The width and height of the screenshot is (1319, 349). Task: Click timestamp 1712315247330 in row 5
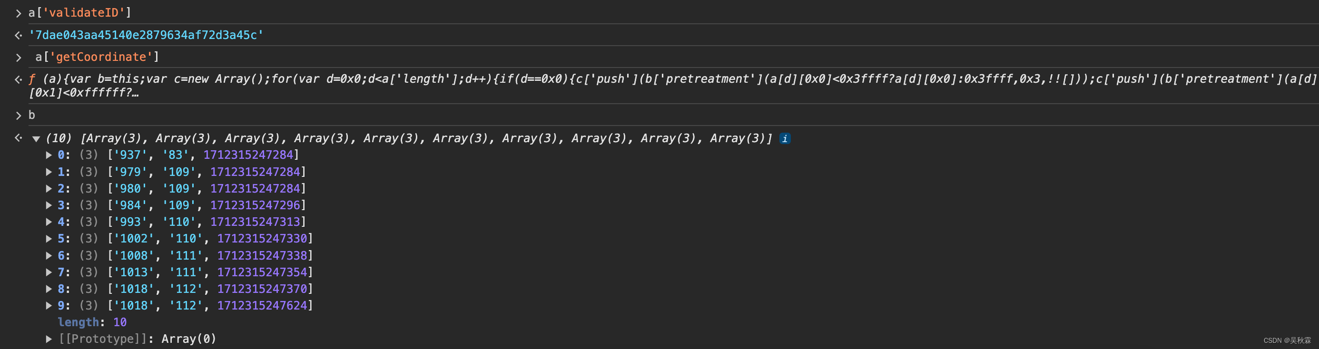point(262,239)
